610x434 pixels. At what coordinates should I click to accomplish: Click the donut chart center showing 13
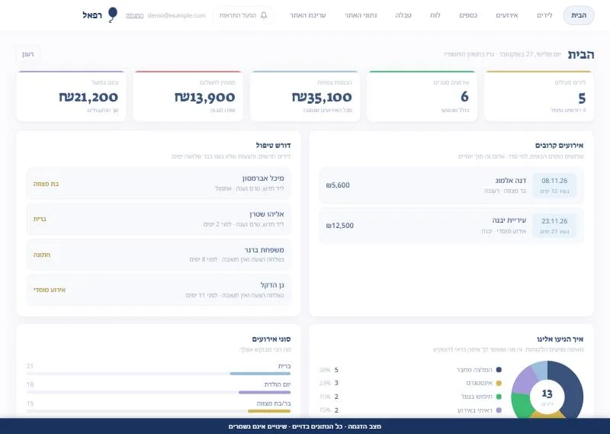click(x=547, y=396)
